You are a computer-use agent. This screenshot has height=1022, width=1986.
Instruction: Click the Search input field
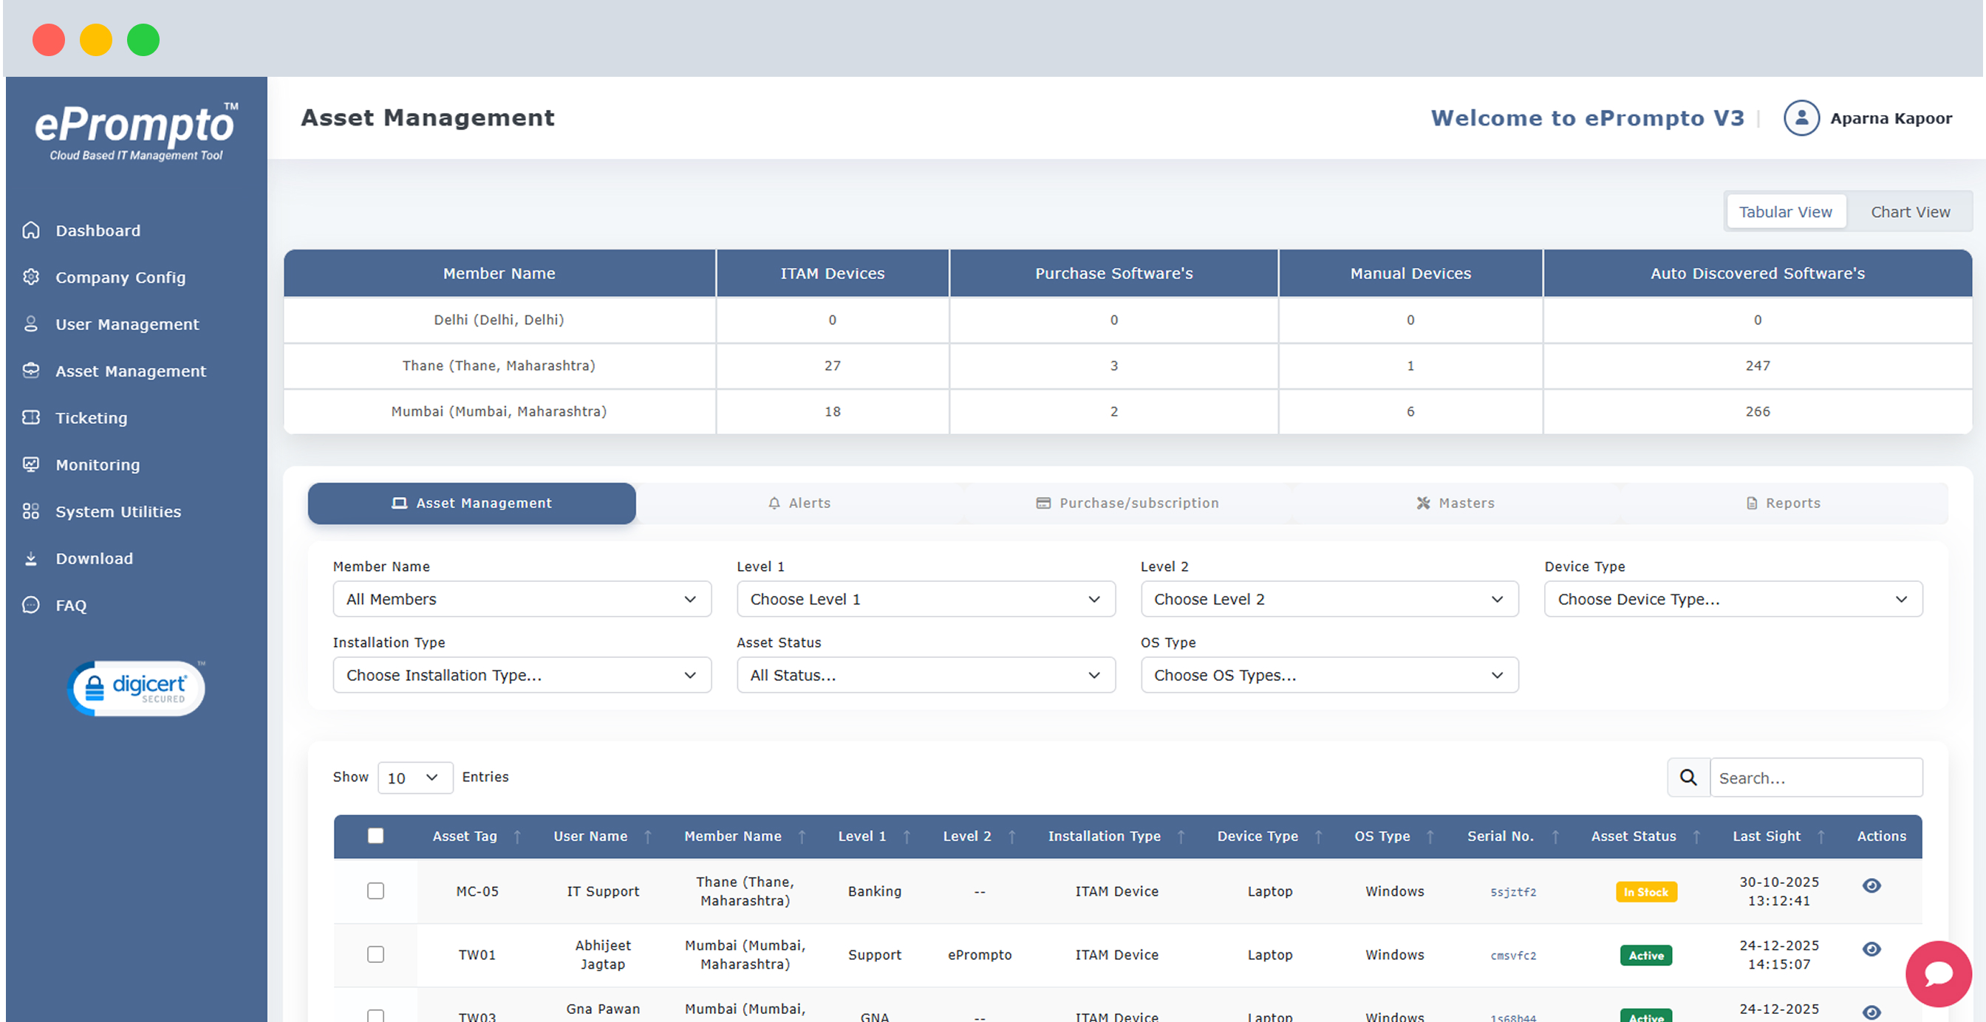[x=1815, y=778]
